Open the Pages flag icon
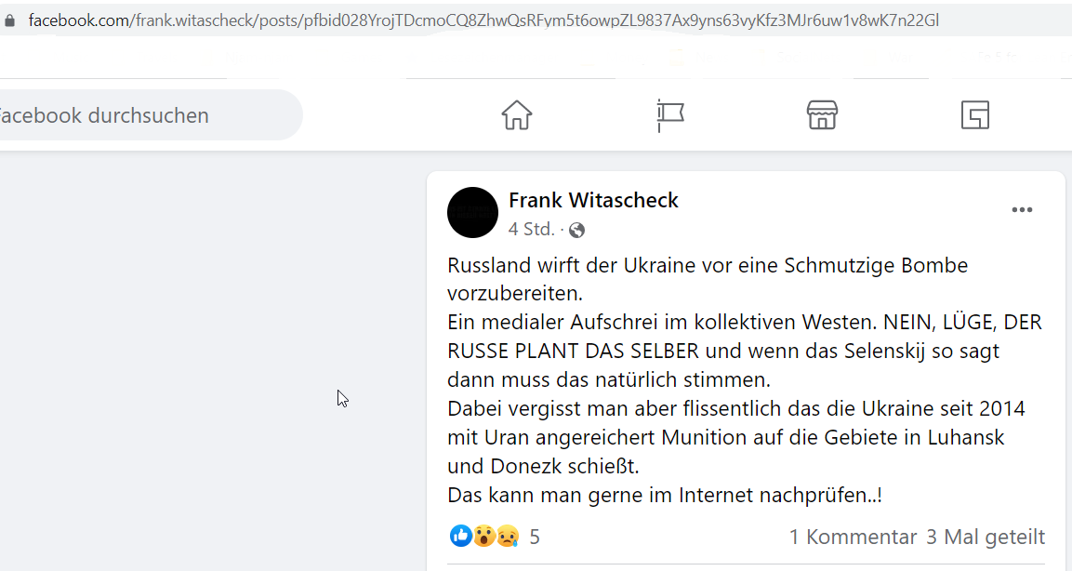 tap(670, 115)
